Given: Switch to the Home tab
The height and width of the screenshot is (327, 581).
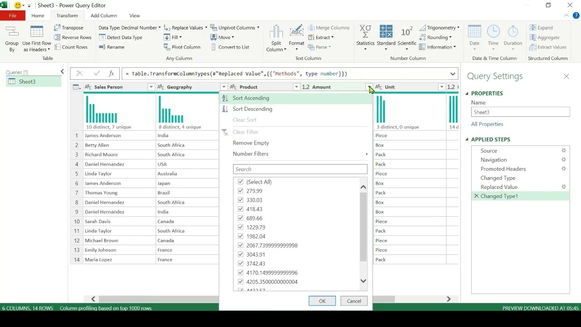Looking at the screenshot, I should tap(38, 15).
